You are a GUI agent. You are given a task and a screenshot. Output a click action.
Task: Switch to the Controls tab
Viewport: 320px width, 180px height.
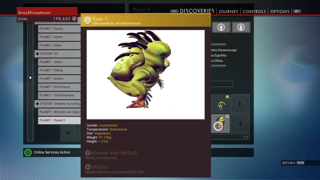(254, 11)
